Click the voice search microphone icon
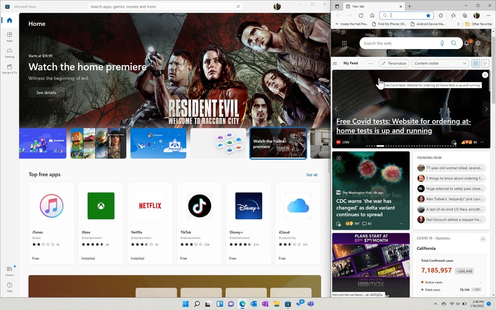This screenshot has width=496, height=310. pos(442,43)
